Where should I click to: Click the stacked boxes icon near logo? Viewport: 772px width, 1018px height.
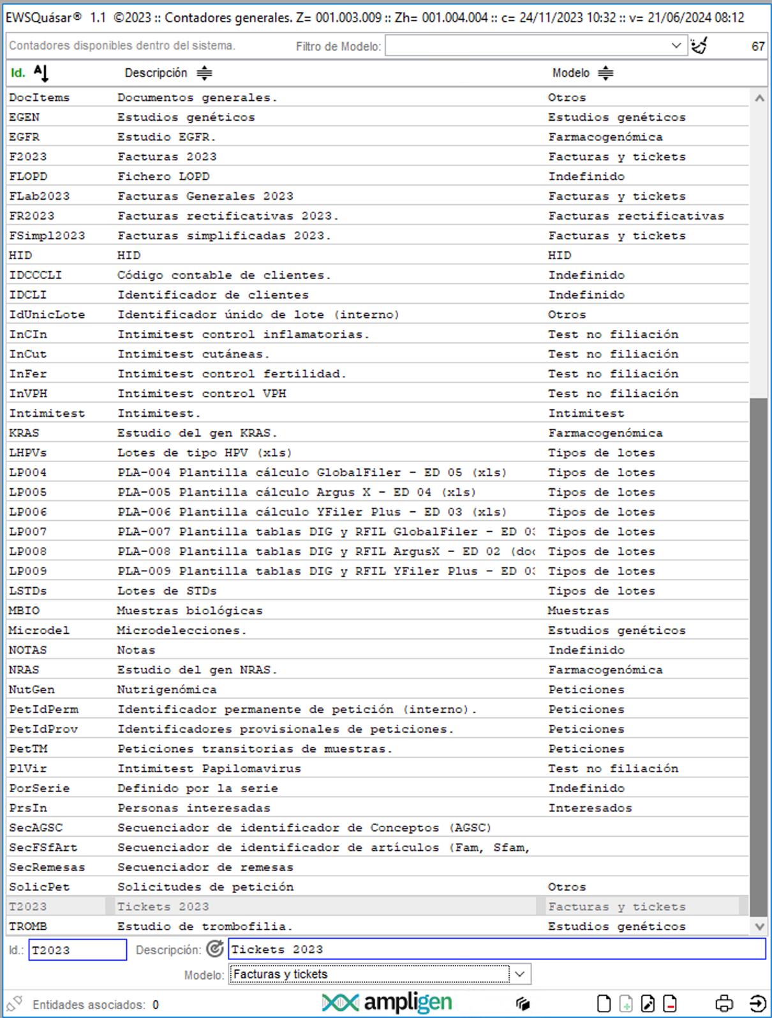point(523,1003)
